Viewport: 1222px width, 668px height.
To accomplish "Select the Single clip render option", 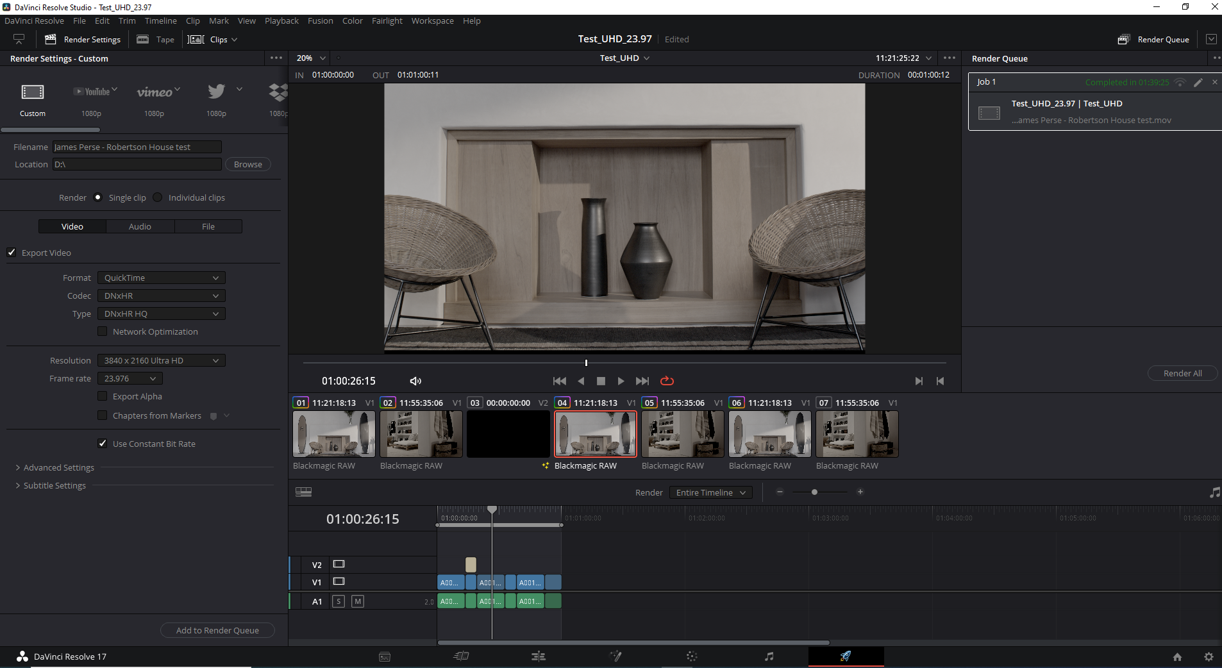I will pos(97,197).
